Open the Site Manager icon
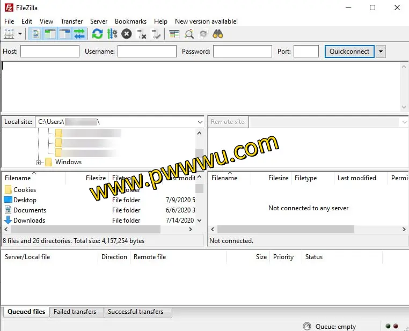The image size is (409, 331). (x=9, y=34)
